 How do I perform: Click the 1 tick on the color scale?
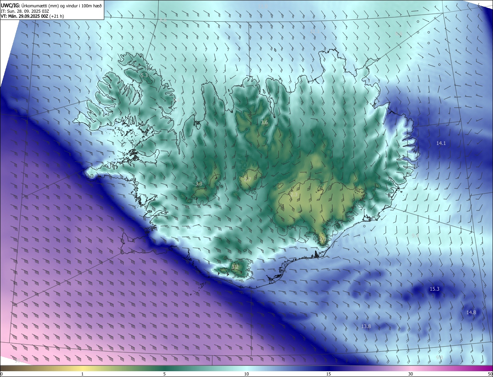tap(82, 374)
